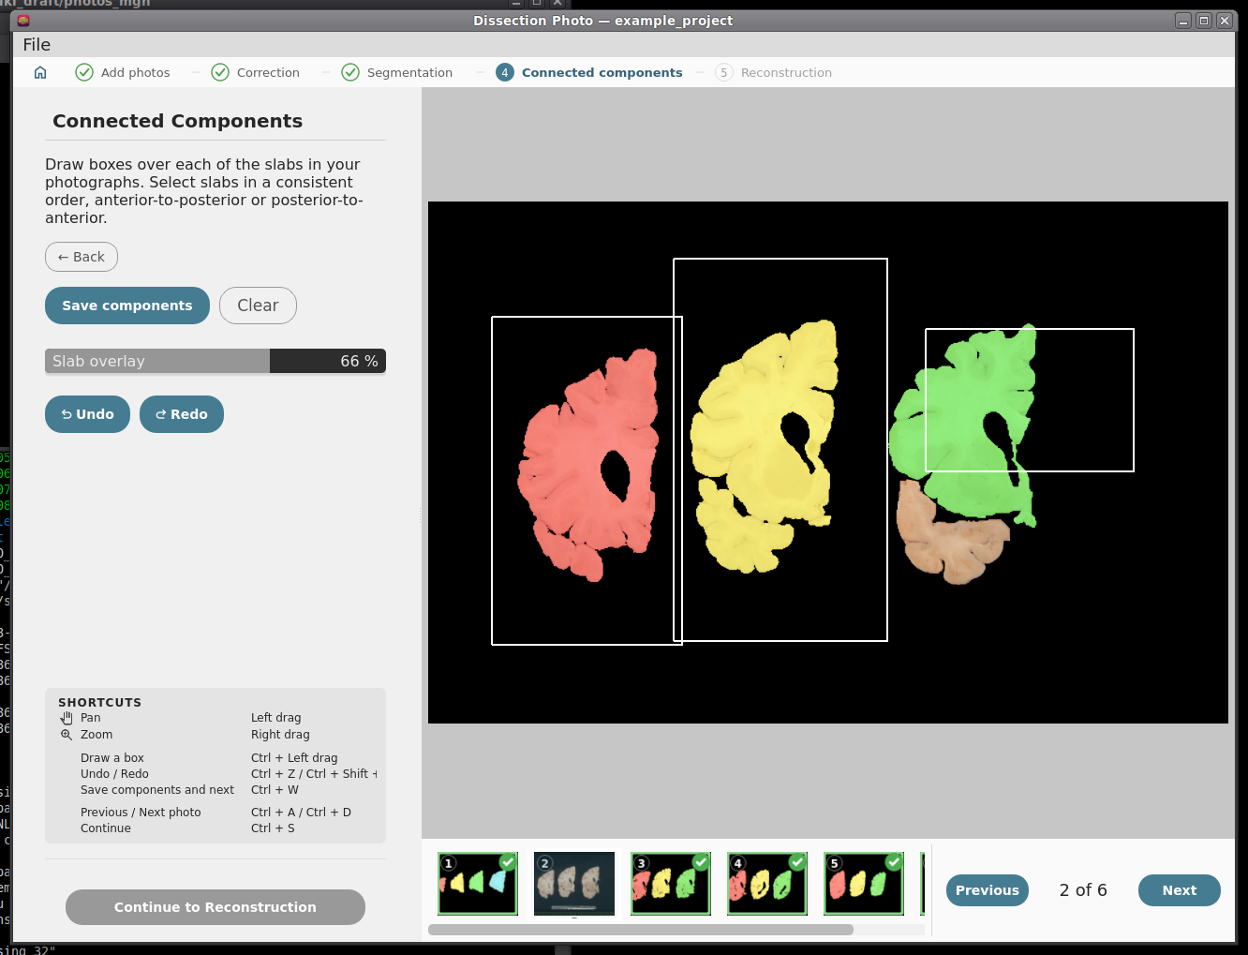Select photo thumbnail 2
Viewport: 1248px width, 955px height.
click(574, 884)
